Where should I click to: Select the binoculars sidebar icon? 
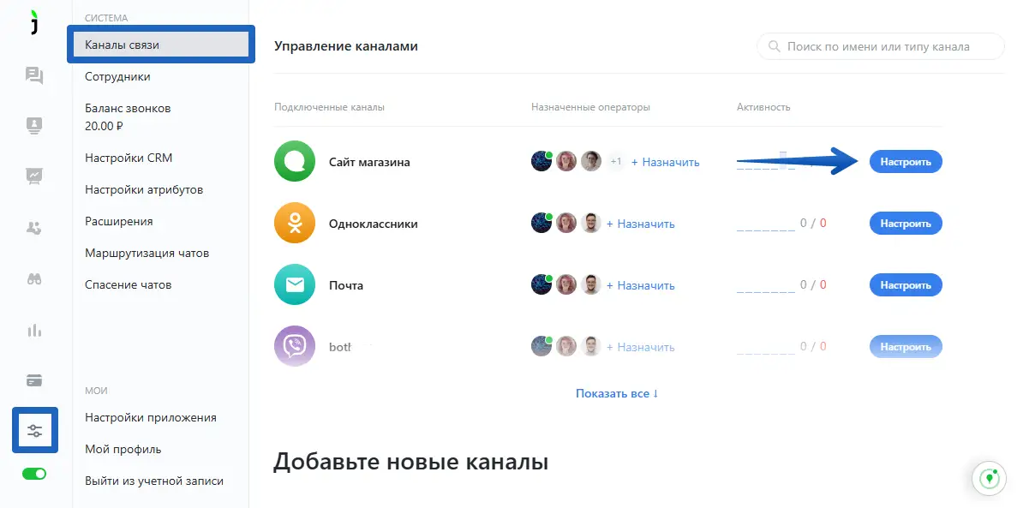(34, 279)
